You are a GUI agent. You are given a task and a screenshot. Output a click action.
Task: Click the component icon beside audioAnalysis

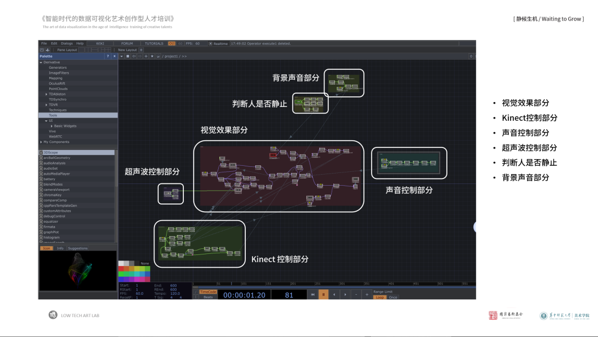tap(41, 163)
